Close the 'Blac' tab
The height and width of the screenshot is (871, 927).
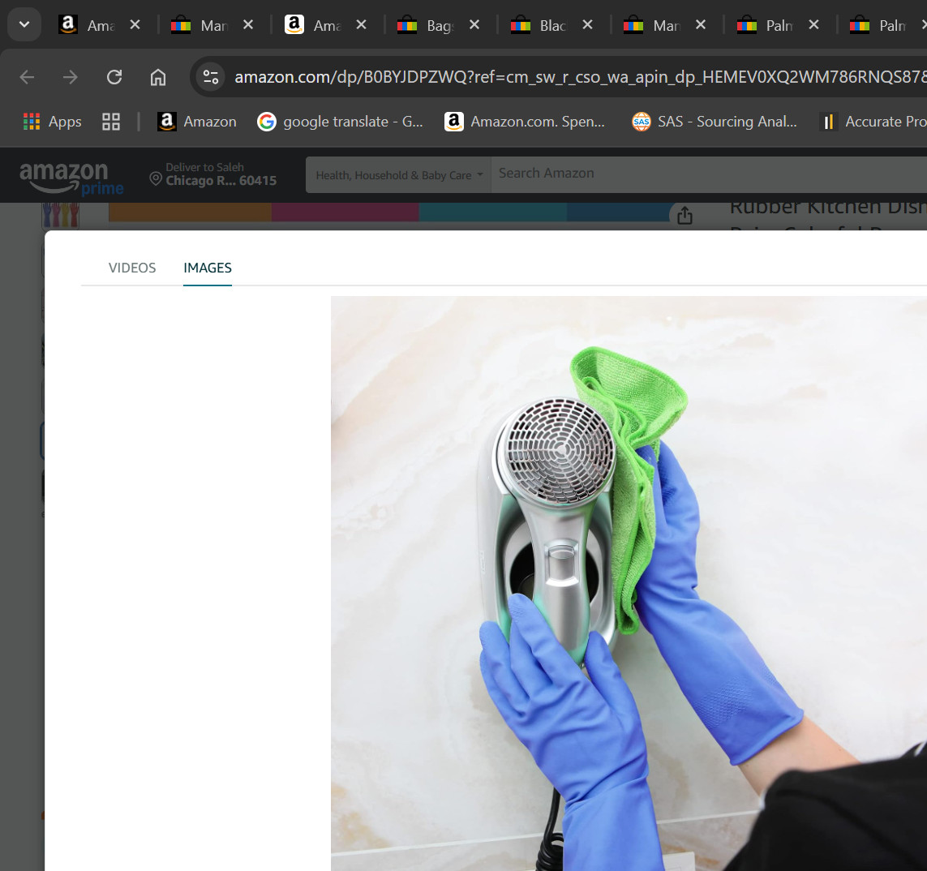click(587, 25)
